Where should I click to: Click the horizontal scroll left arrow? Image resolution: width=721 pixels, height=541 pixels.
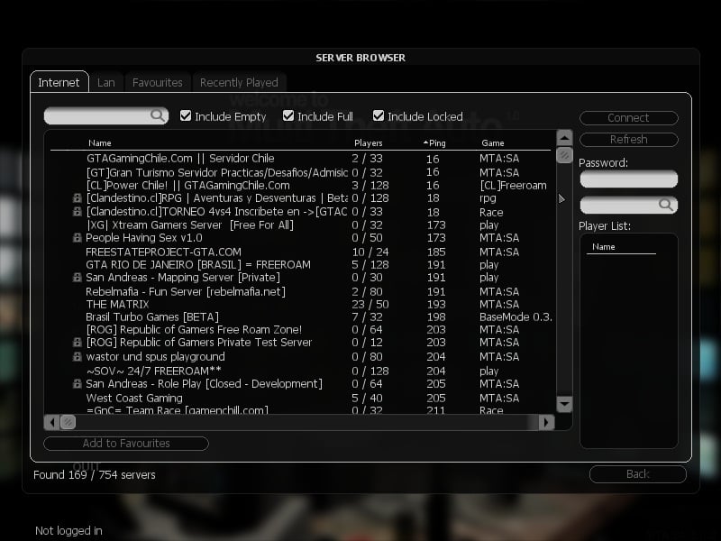point(52,422)
